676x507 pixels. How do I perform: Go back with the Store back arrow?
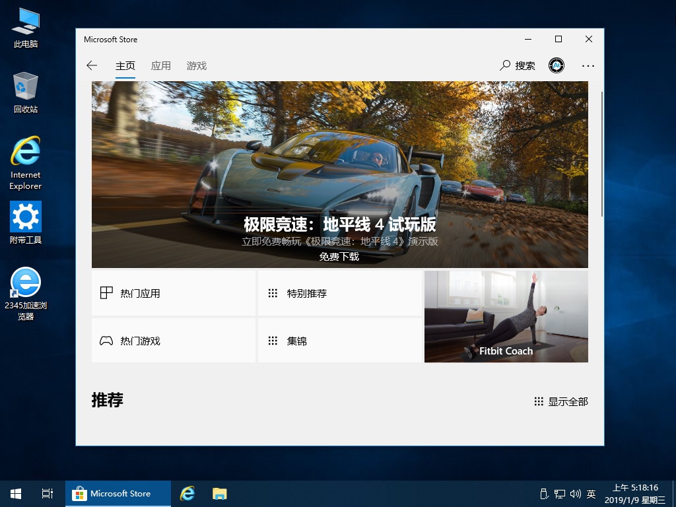click(x=92, y=65)
